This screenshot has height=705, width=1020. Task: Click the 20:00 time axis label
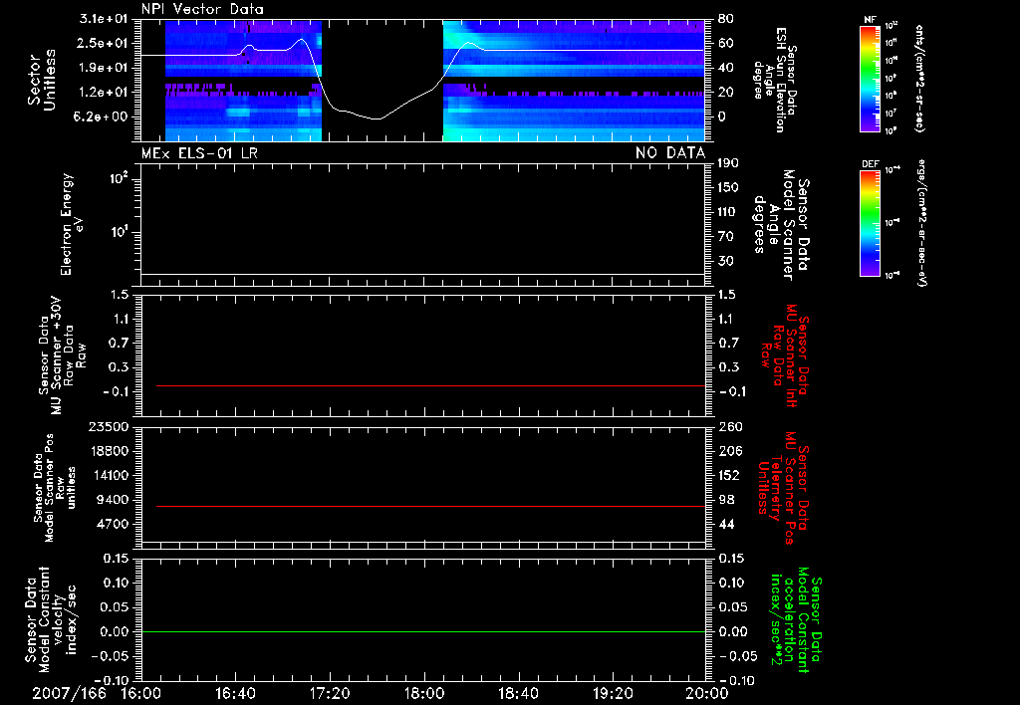[707, 693]
